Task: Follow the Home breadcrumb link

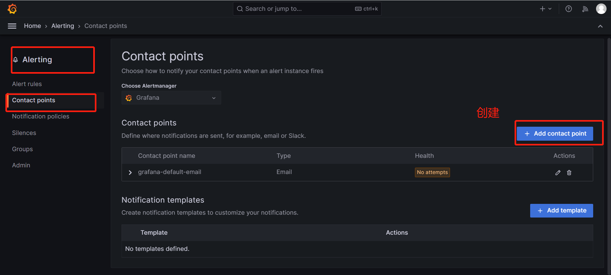Action: tap(32, 26)
